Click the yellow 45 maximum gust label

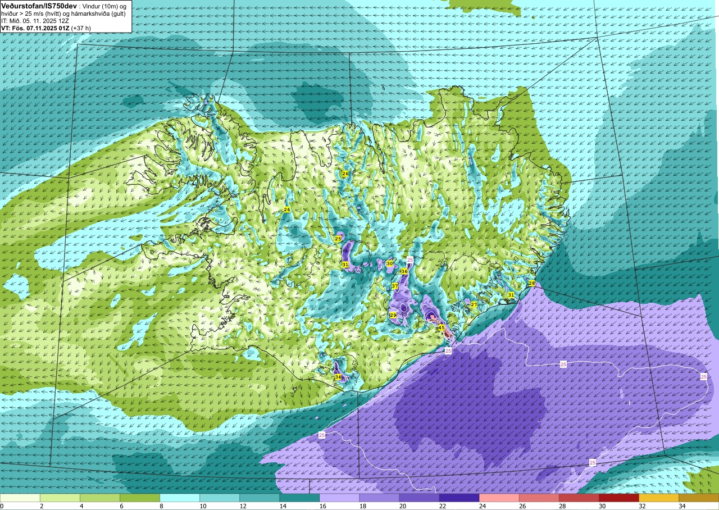442,327
